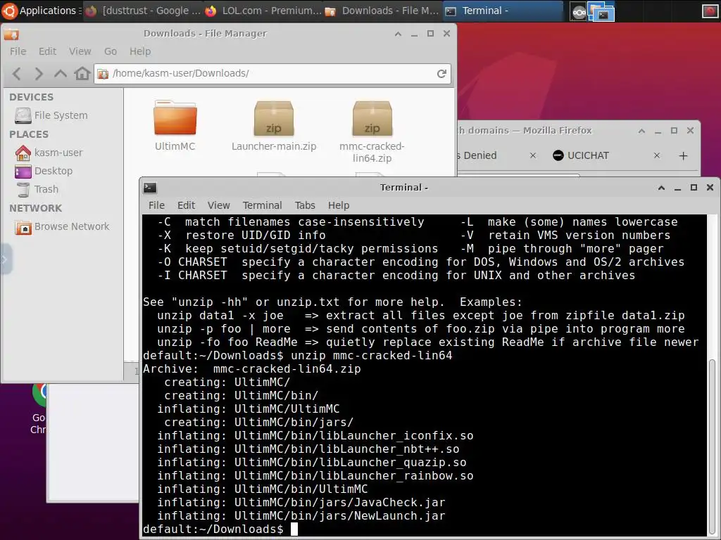This screenshot has height=540, width=721.
Task: Select the UltimMC folder icon
Action: tap(175, 117)
